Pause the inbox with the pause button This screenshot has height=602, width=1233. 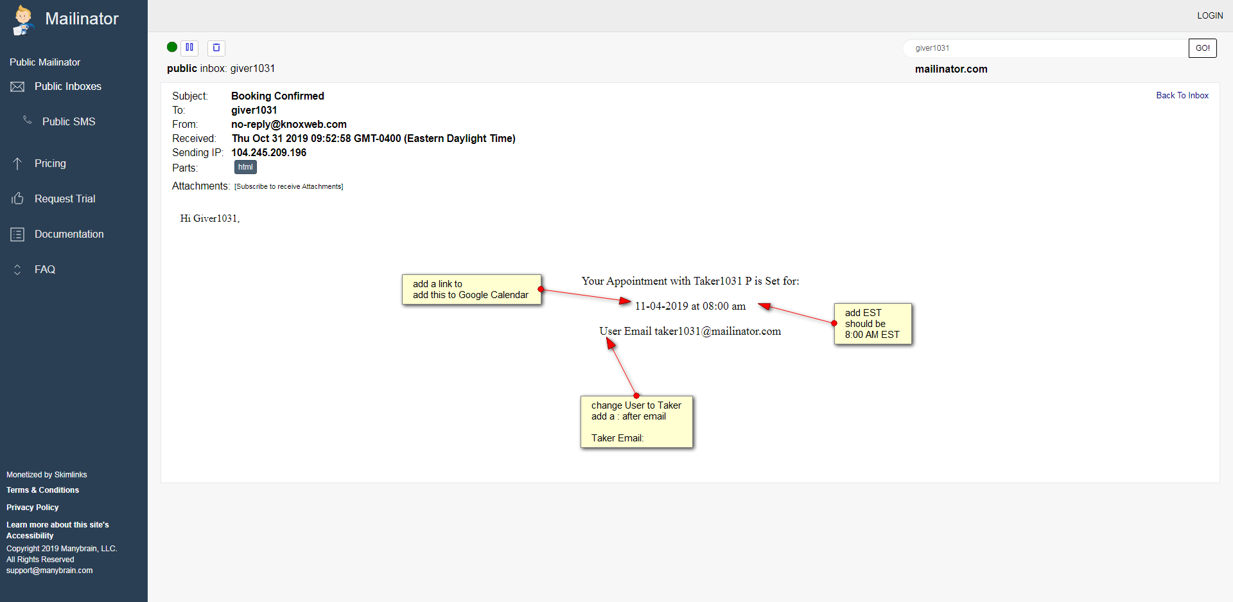pos(189,48)
